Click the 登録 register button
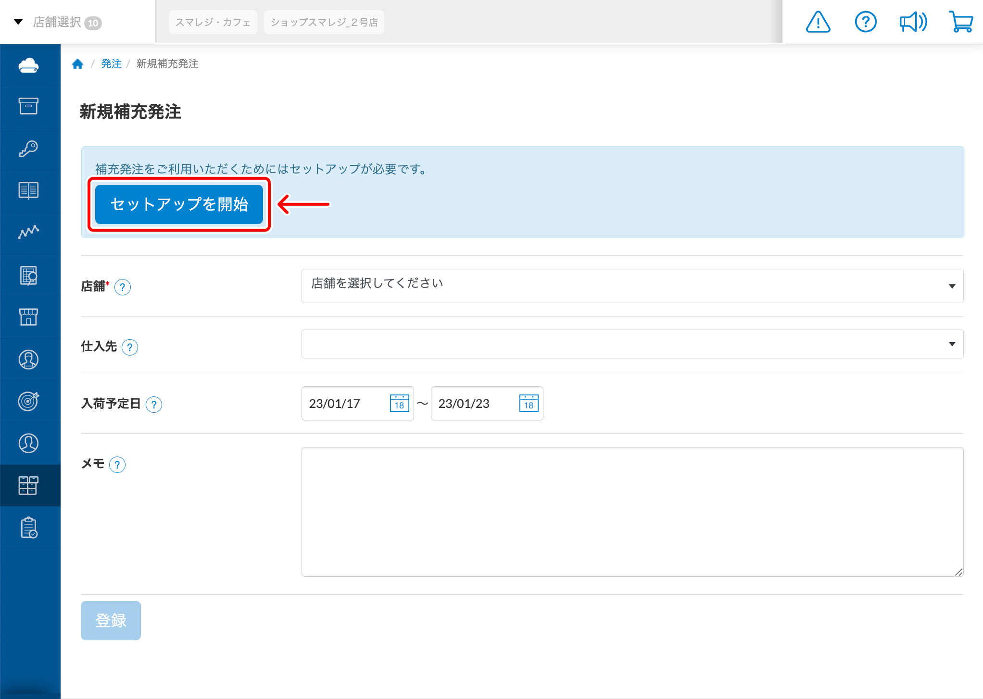The image size is (983, 699). pyautogui.click(x=111, y=620)
